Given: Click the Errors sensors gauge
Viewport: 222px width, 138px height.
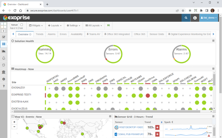Looking at the screenshot, I should click(113, 54).
